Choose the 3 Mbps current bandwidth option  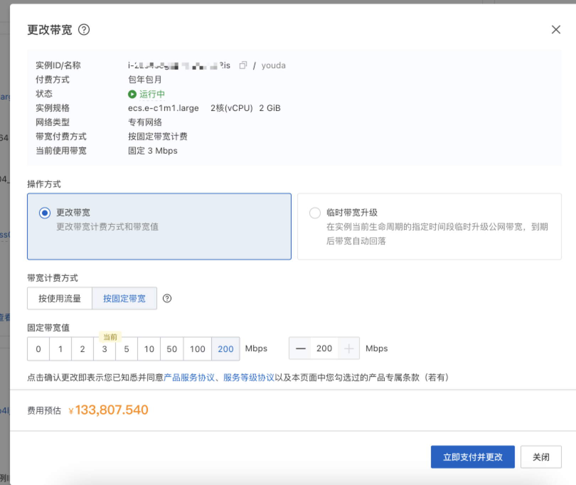click(x=105, y=349)
